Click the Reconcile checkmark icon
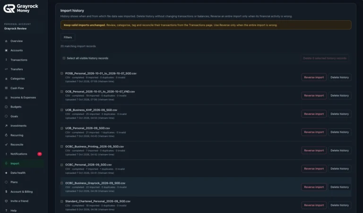 [6, 145]
